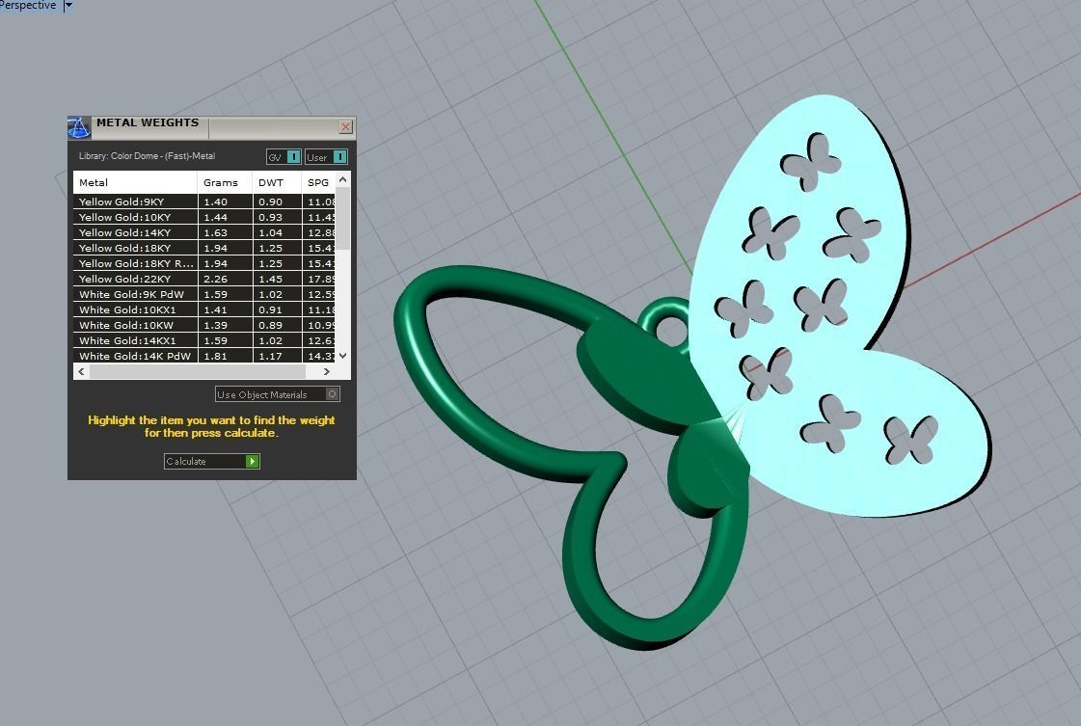Select the Yellow Gold:18KY R... row

(x=204, y=263)
